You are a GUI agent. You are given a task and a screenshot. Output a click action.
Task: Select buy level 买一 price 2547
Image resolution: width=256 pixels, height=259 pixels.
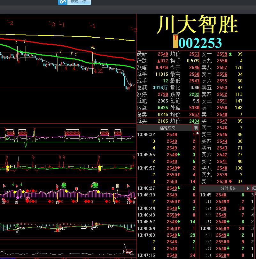point(222,121)
